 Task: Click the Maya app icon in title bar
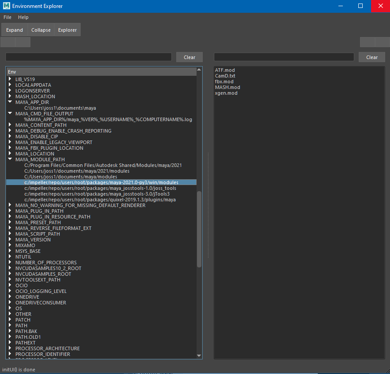pos(7,6)
